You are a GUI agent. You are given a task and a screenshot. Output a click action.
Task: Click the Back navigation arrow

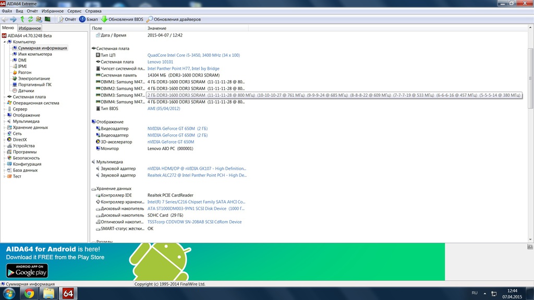pyautogui.click(x=5, y=19)
